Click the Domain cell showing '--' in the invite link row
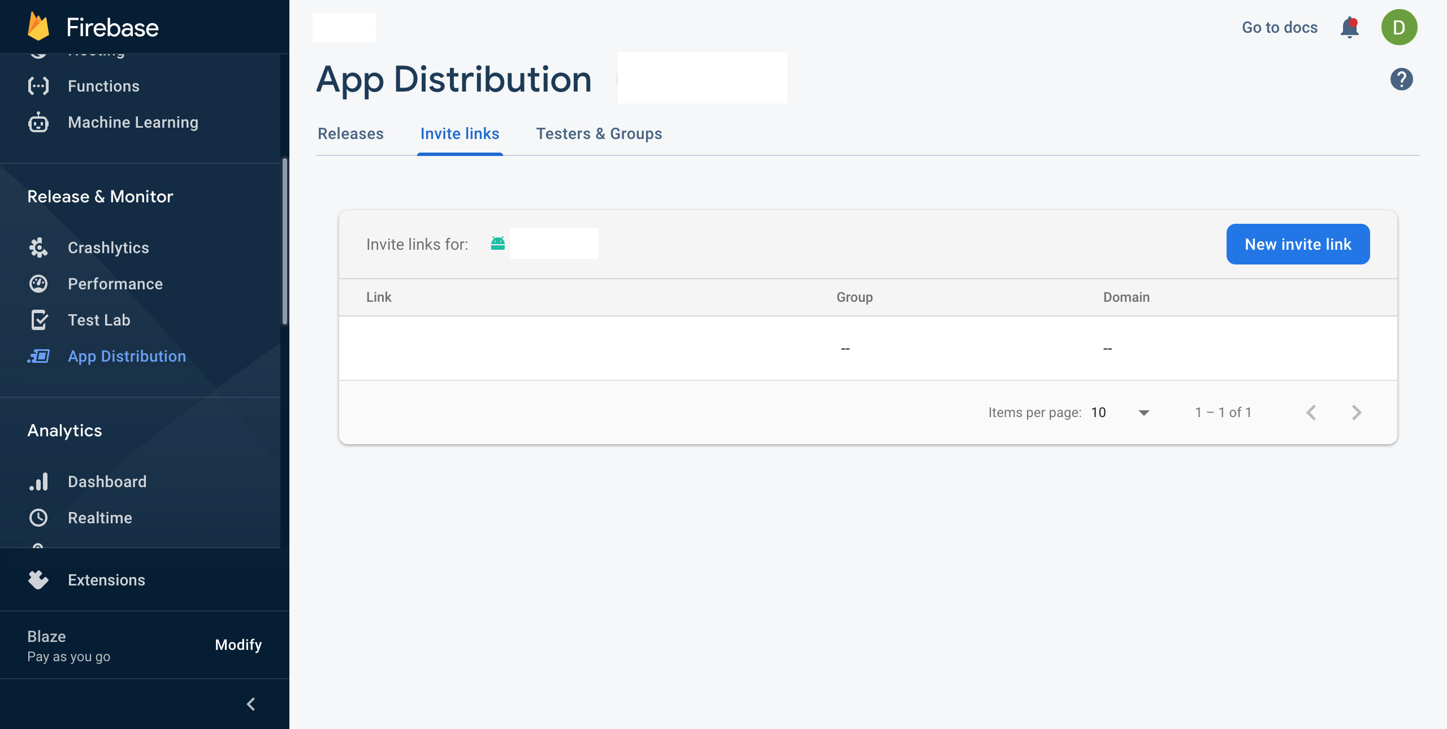Screen dimensions: 1447x729 click(1108, 349)
